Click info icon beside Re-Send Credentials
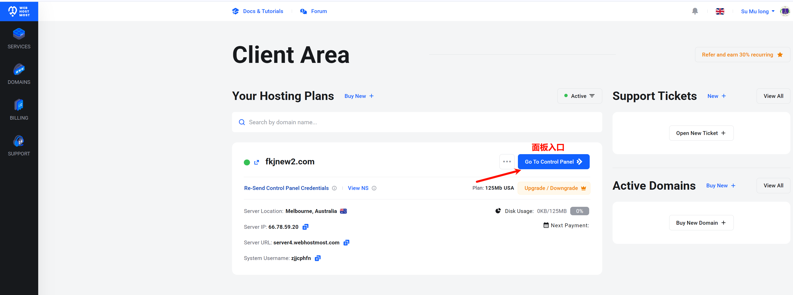The image size is (793, 295). coord(334,188)
